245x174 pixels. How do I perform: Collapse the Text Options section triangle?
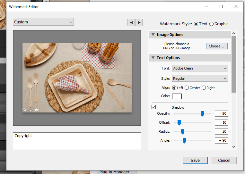click(152, 58)
